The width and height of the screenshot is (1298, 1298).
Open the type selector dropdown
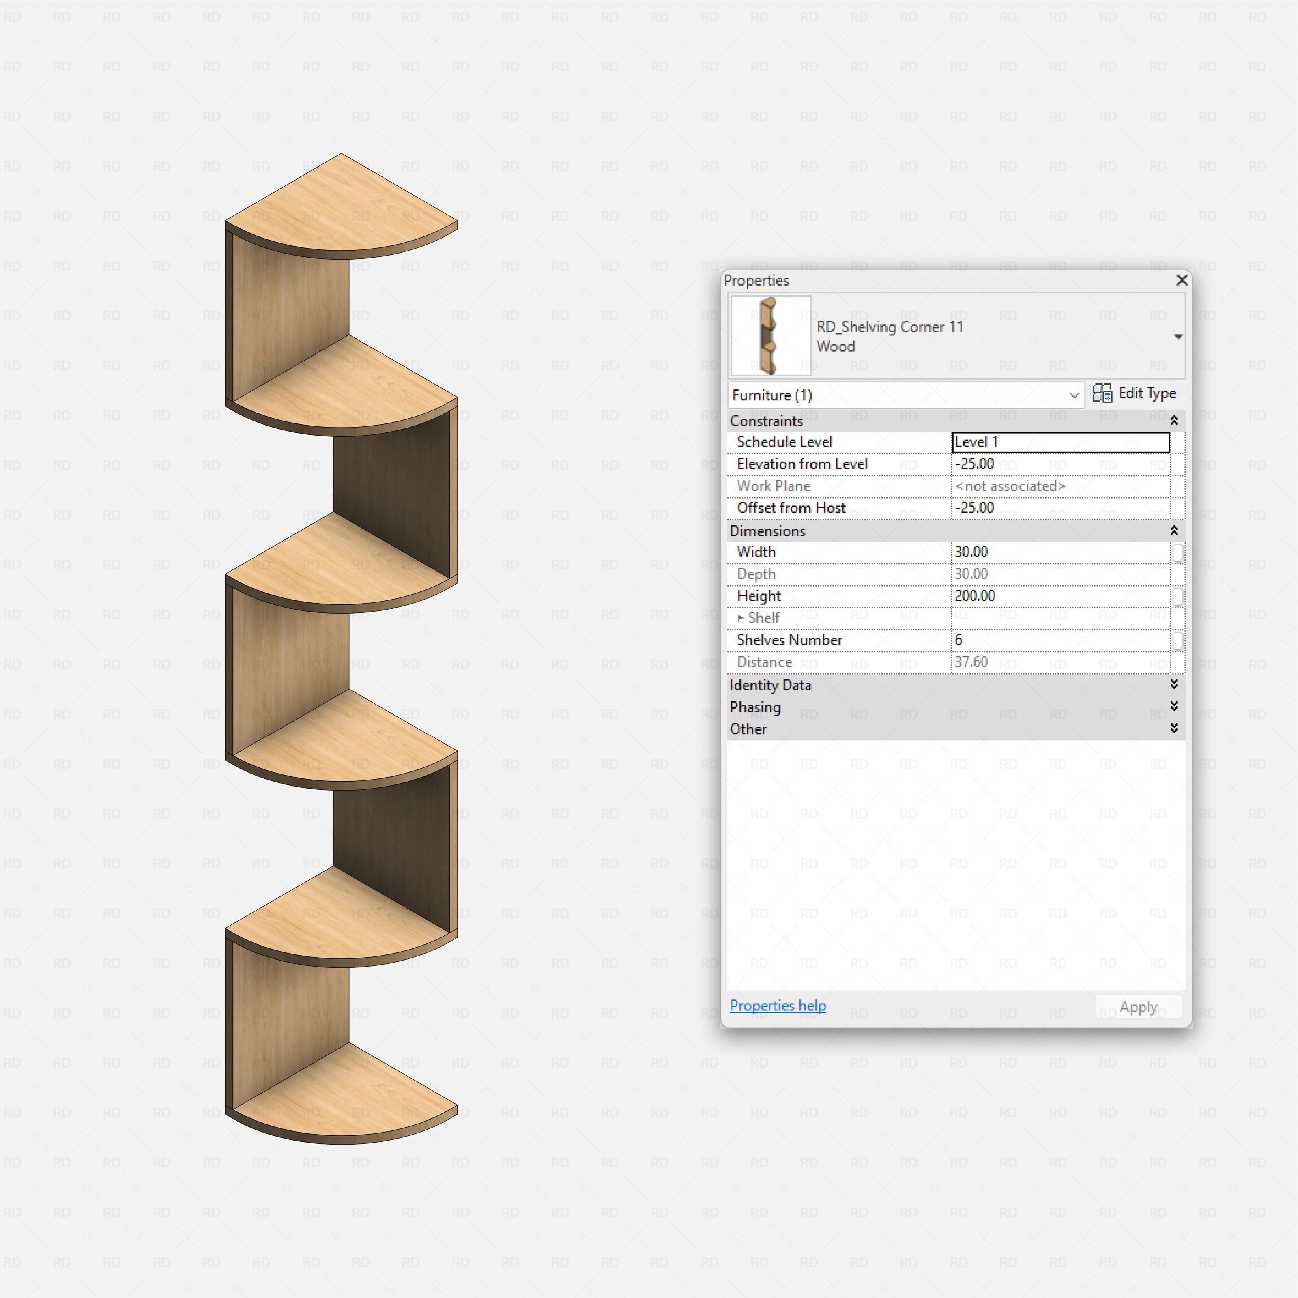pyautogui.click(x=1178, y=336)
